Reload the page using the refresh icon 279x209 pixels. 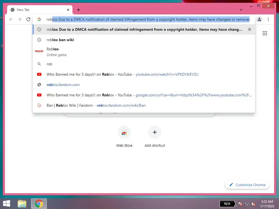[28, 19]
